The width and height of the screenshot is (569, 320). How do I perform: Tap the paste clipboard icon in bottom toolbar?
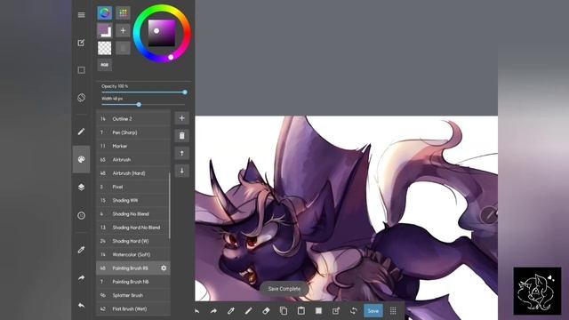301,311
